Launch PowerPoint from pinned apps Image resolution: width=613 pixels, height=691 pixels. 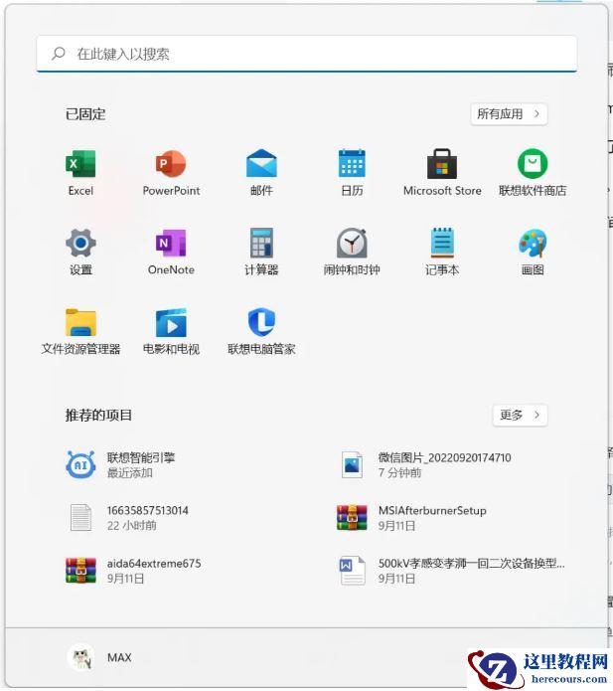171,173
